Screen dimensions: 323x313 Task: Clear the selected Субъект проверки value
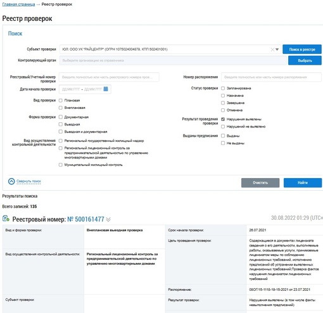click(x=272, y=49)
